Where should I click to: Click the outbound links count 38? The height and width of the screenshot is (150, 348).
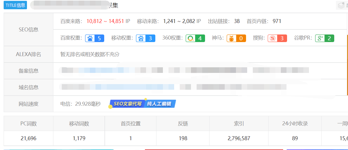point(237,21)
